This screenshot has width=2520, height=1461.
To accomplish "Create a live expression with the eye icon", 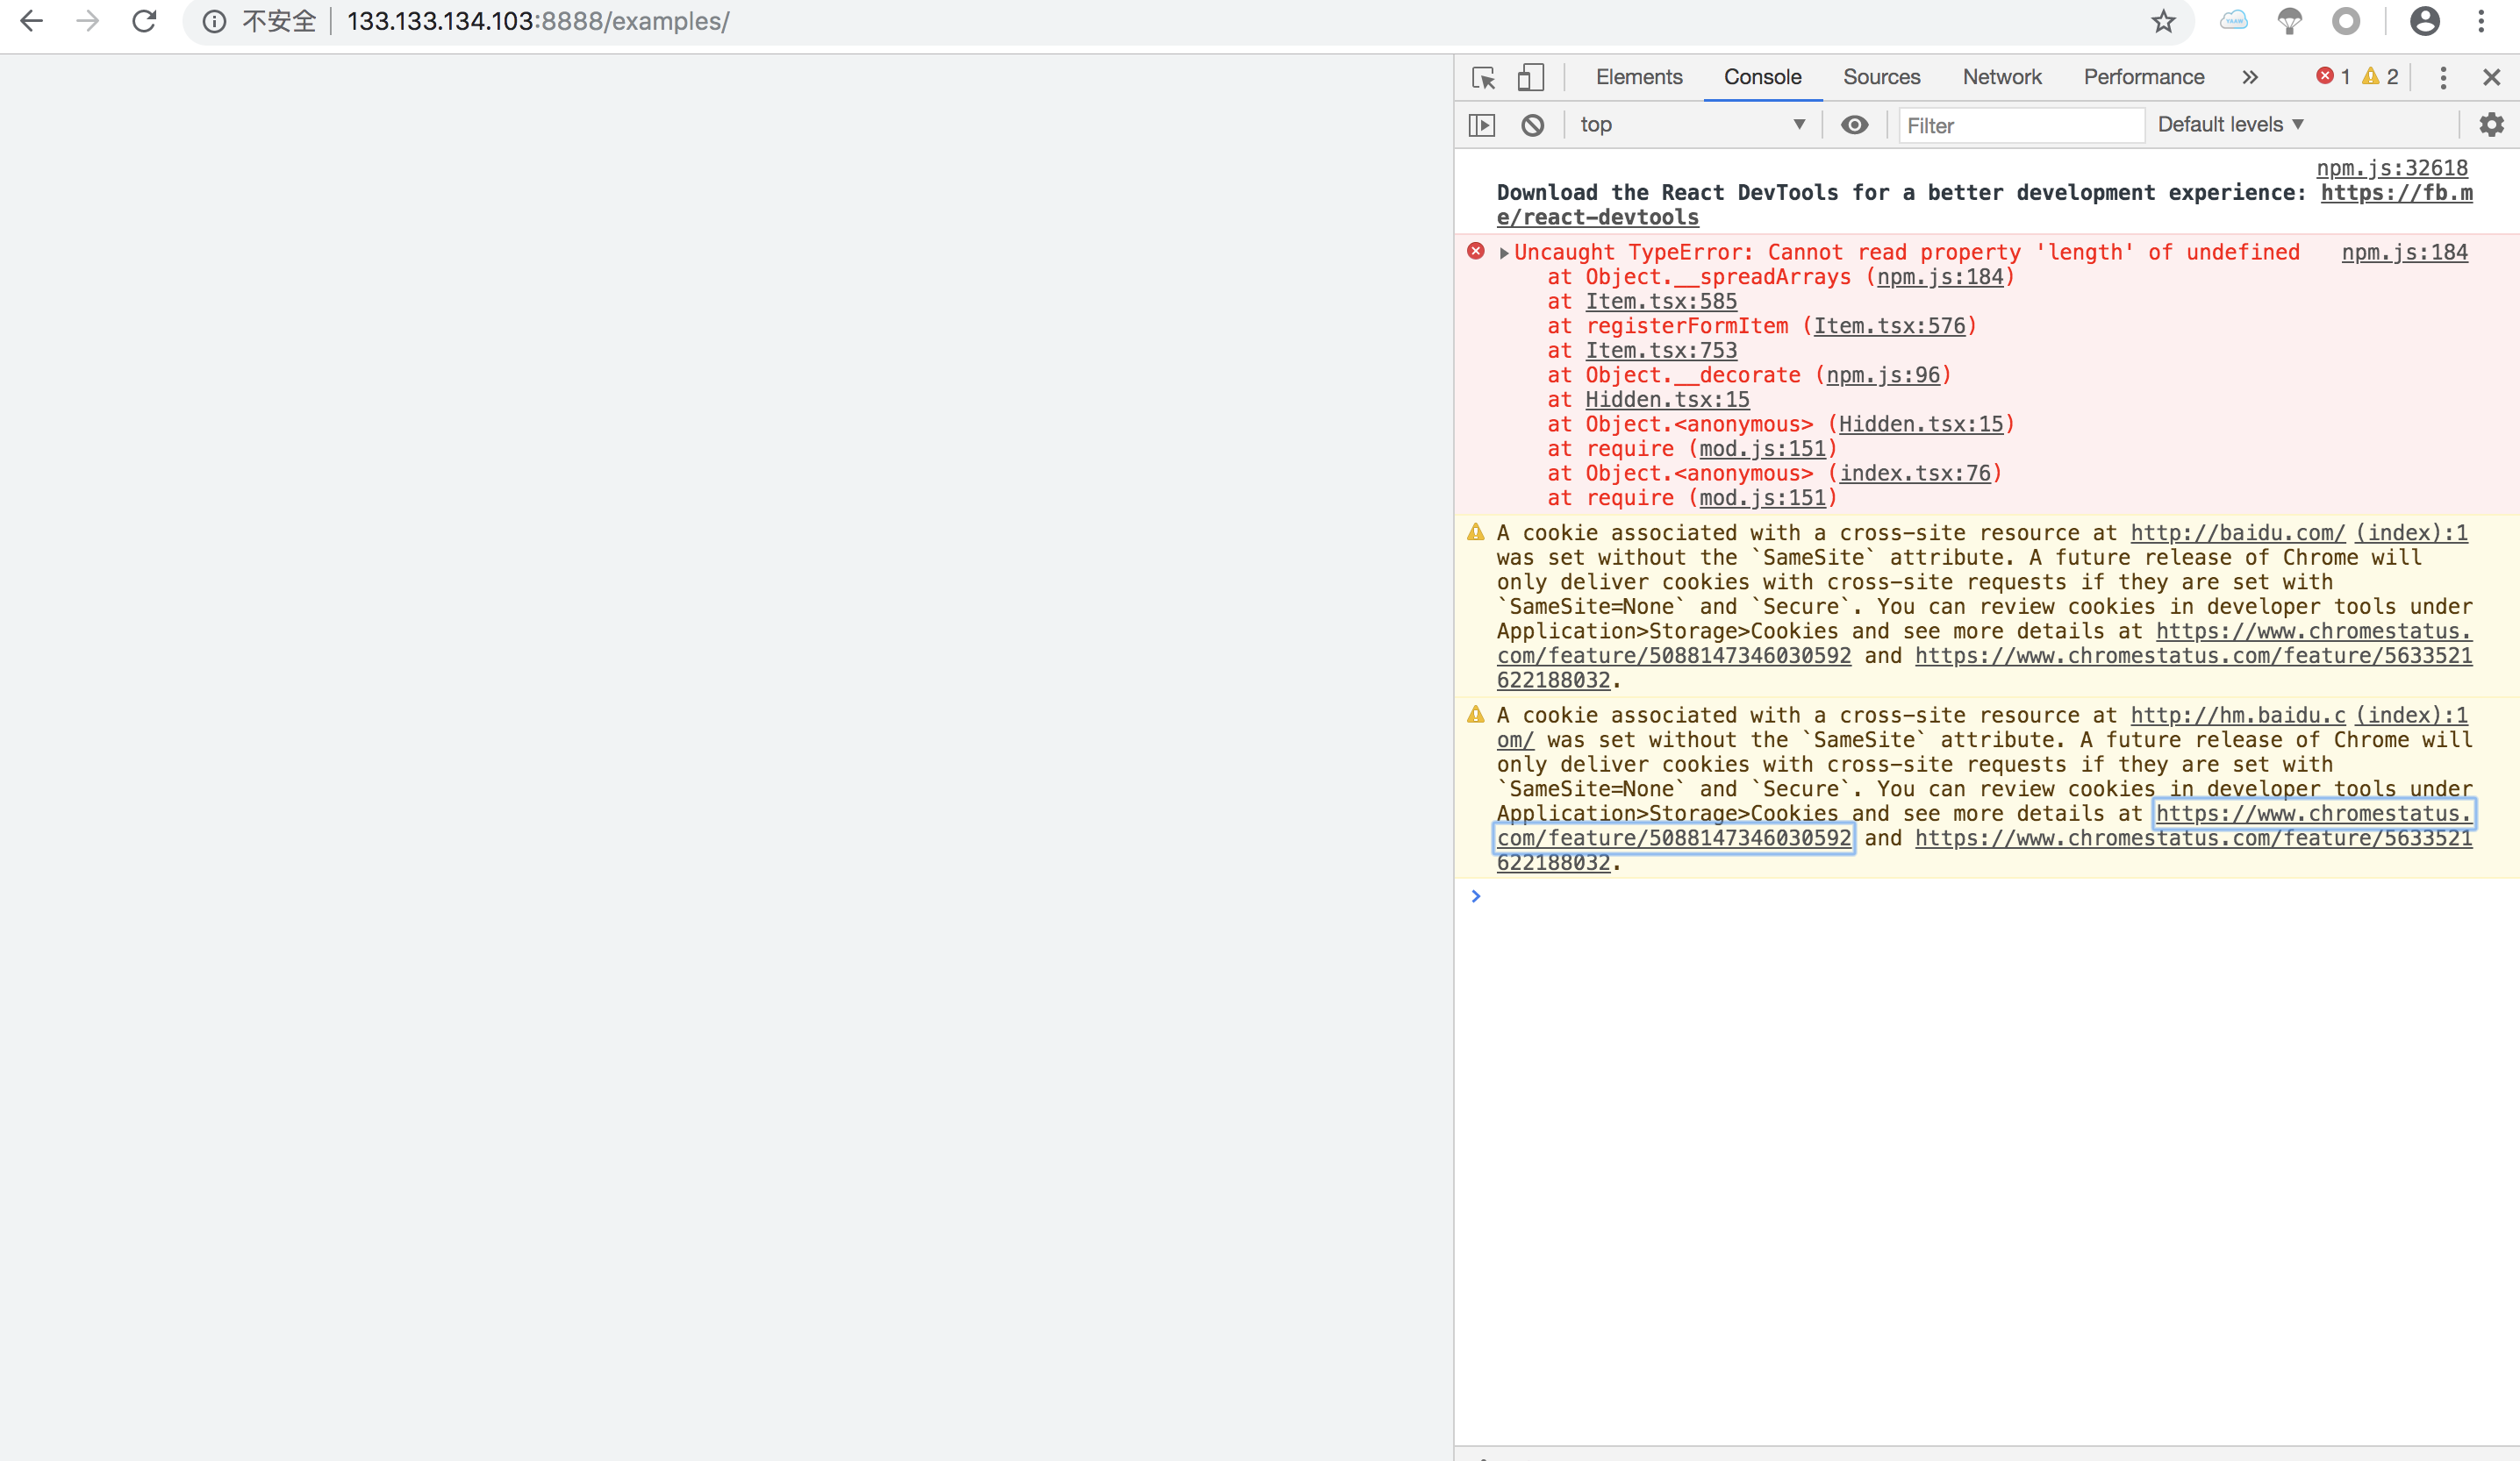I will point(1854,125).
